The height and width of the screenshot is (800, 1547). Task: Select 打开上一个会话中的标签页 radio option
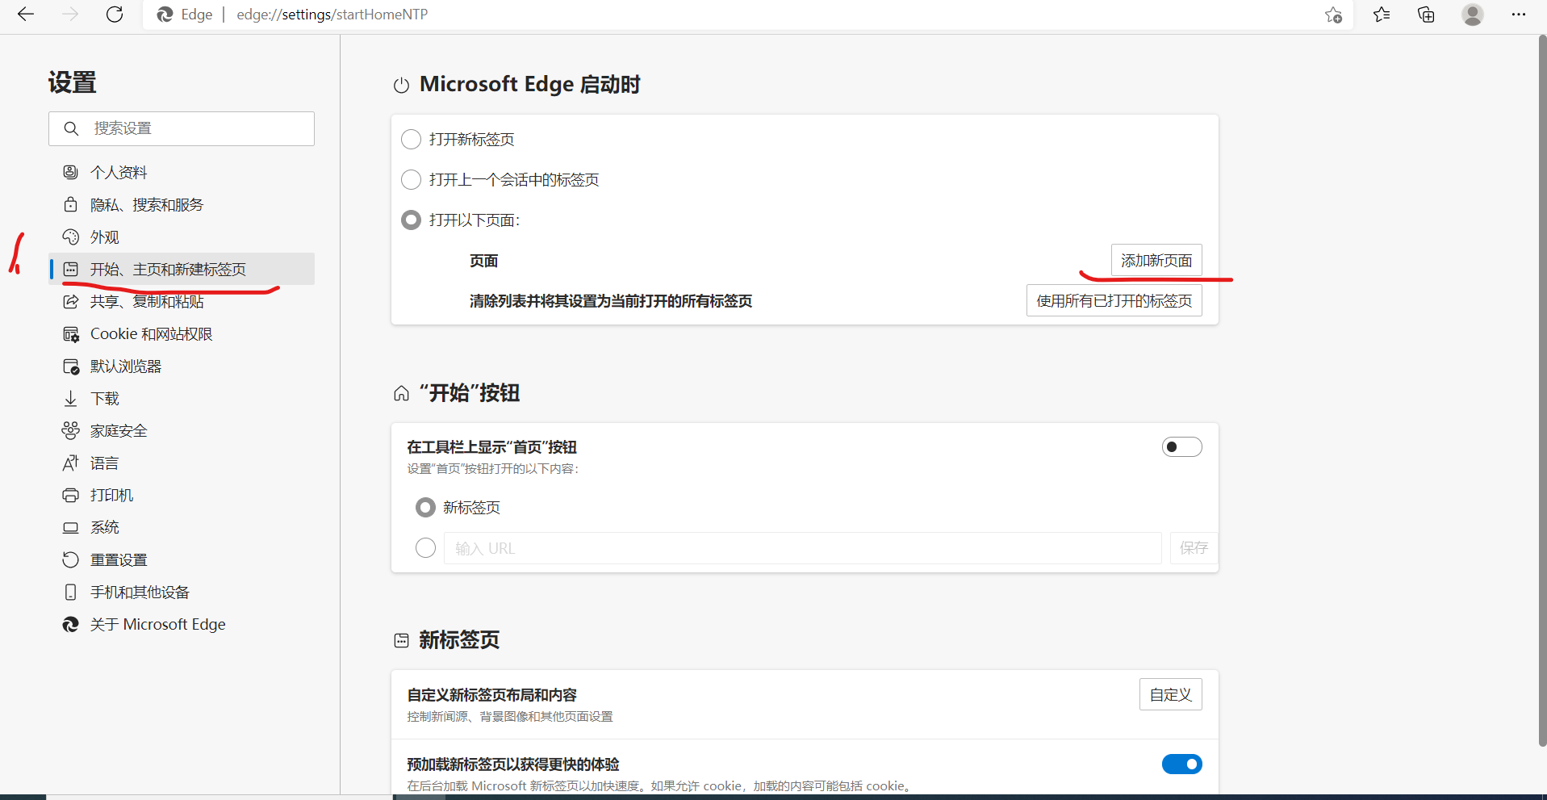click(411, 179)
